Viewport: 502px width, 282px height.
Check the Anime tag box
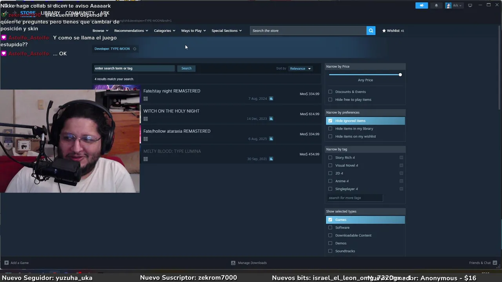tap(330, 181)
